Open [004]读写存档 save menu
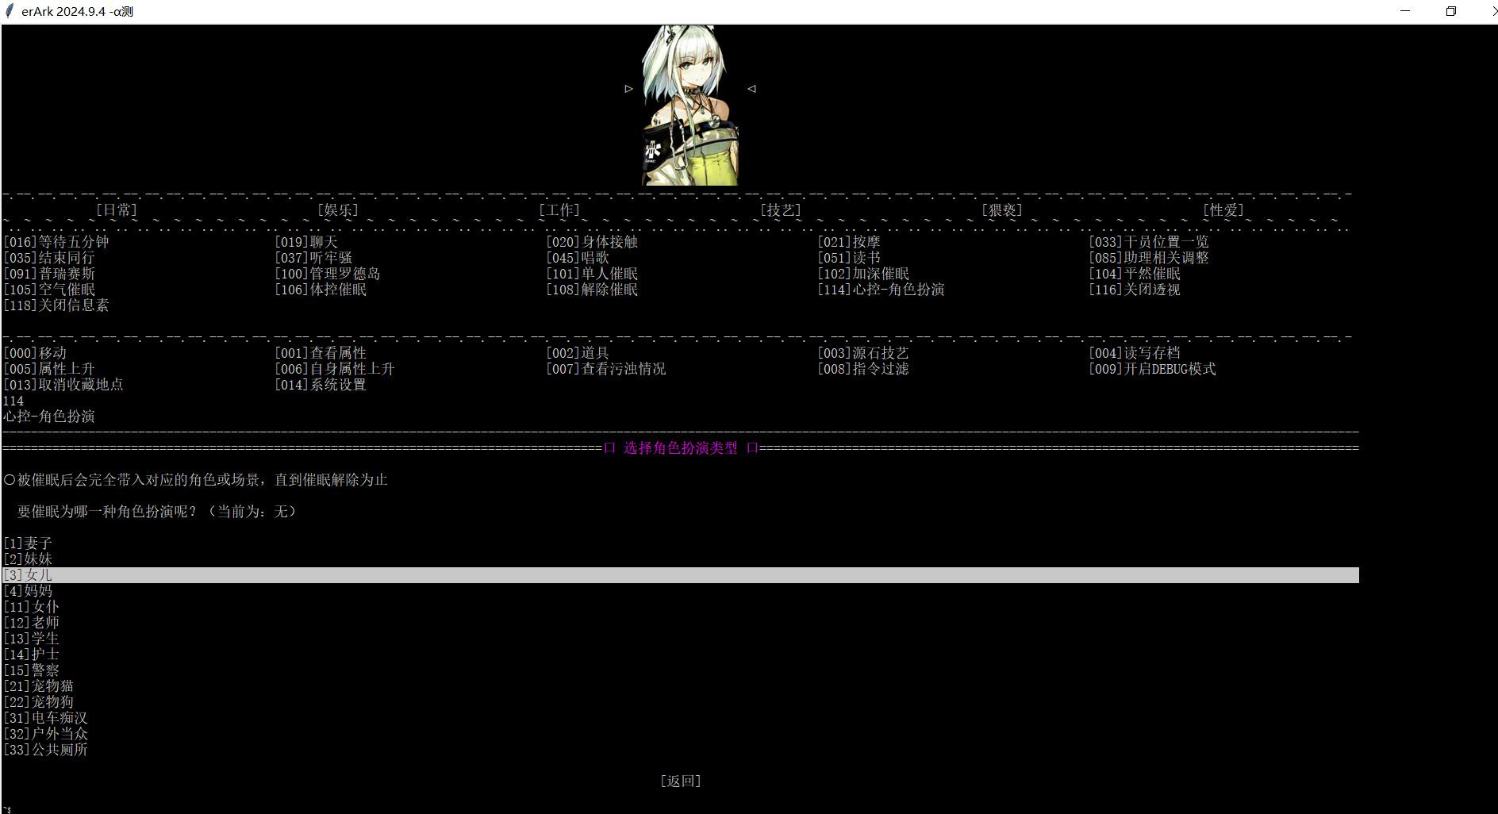Image resolution: width=1498 pixels, height=814 pixels. [1135, 353]
